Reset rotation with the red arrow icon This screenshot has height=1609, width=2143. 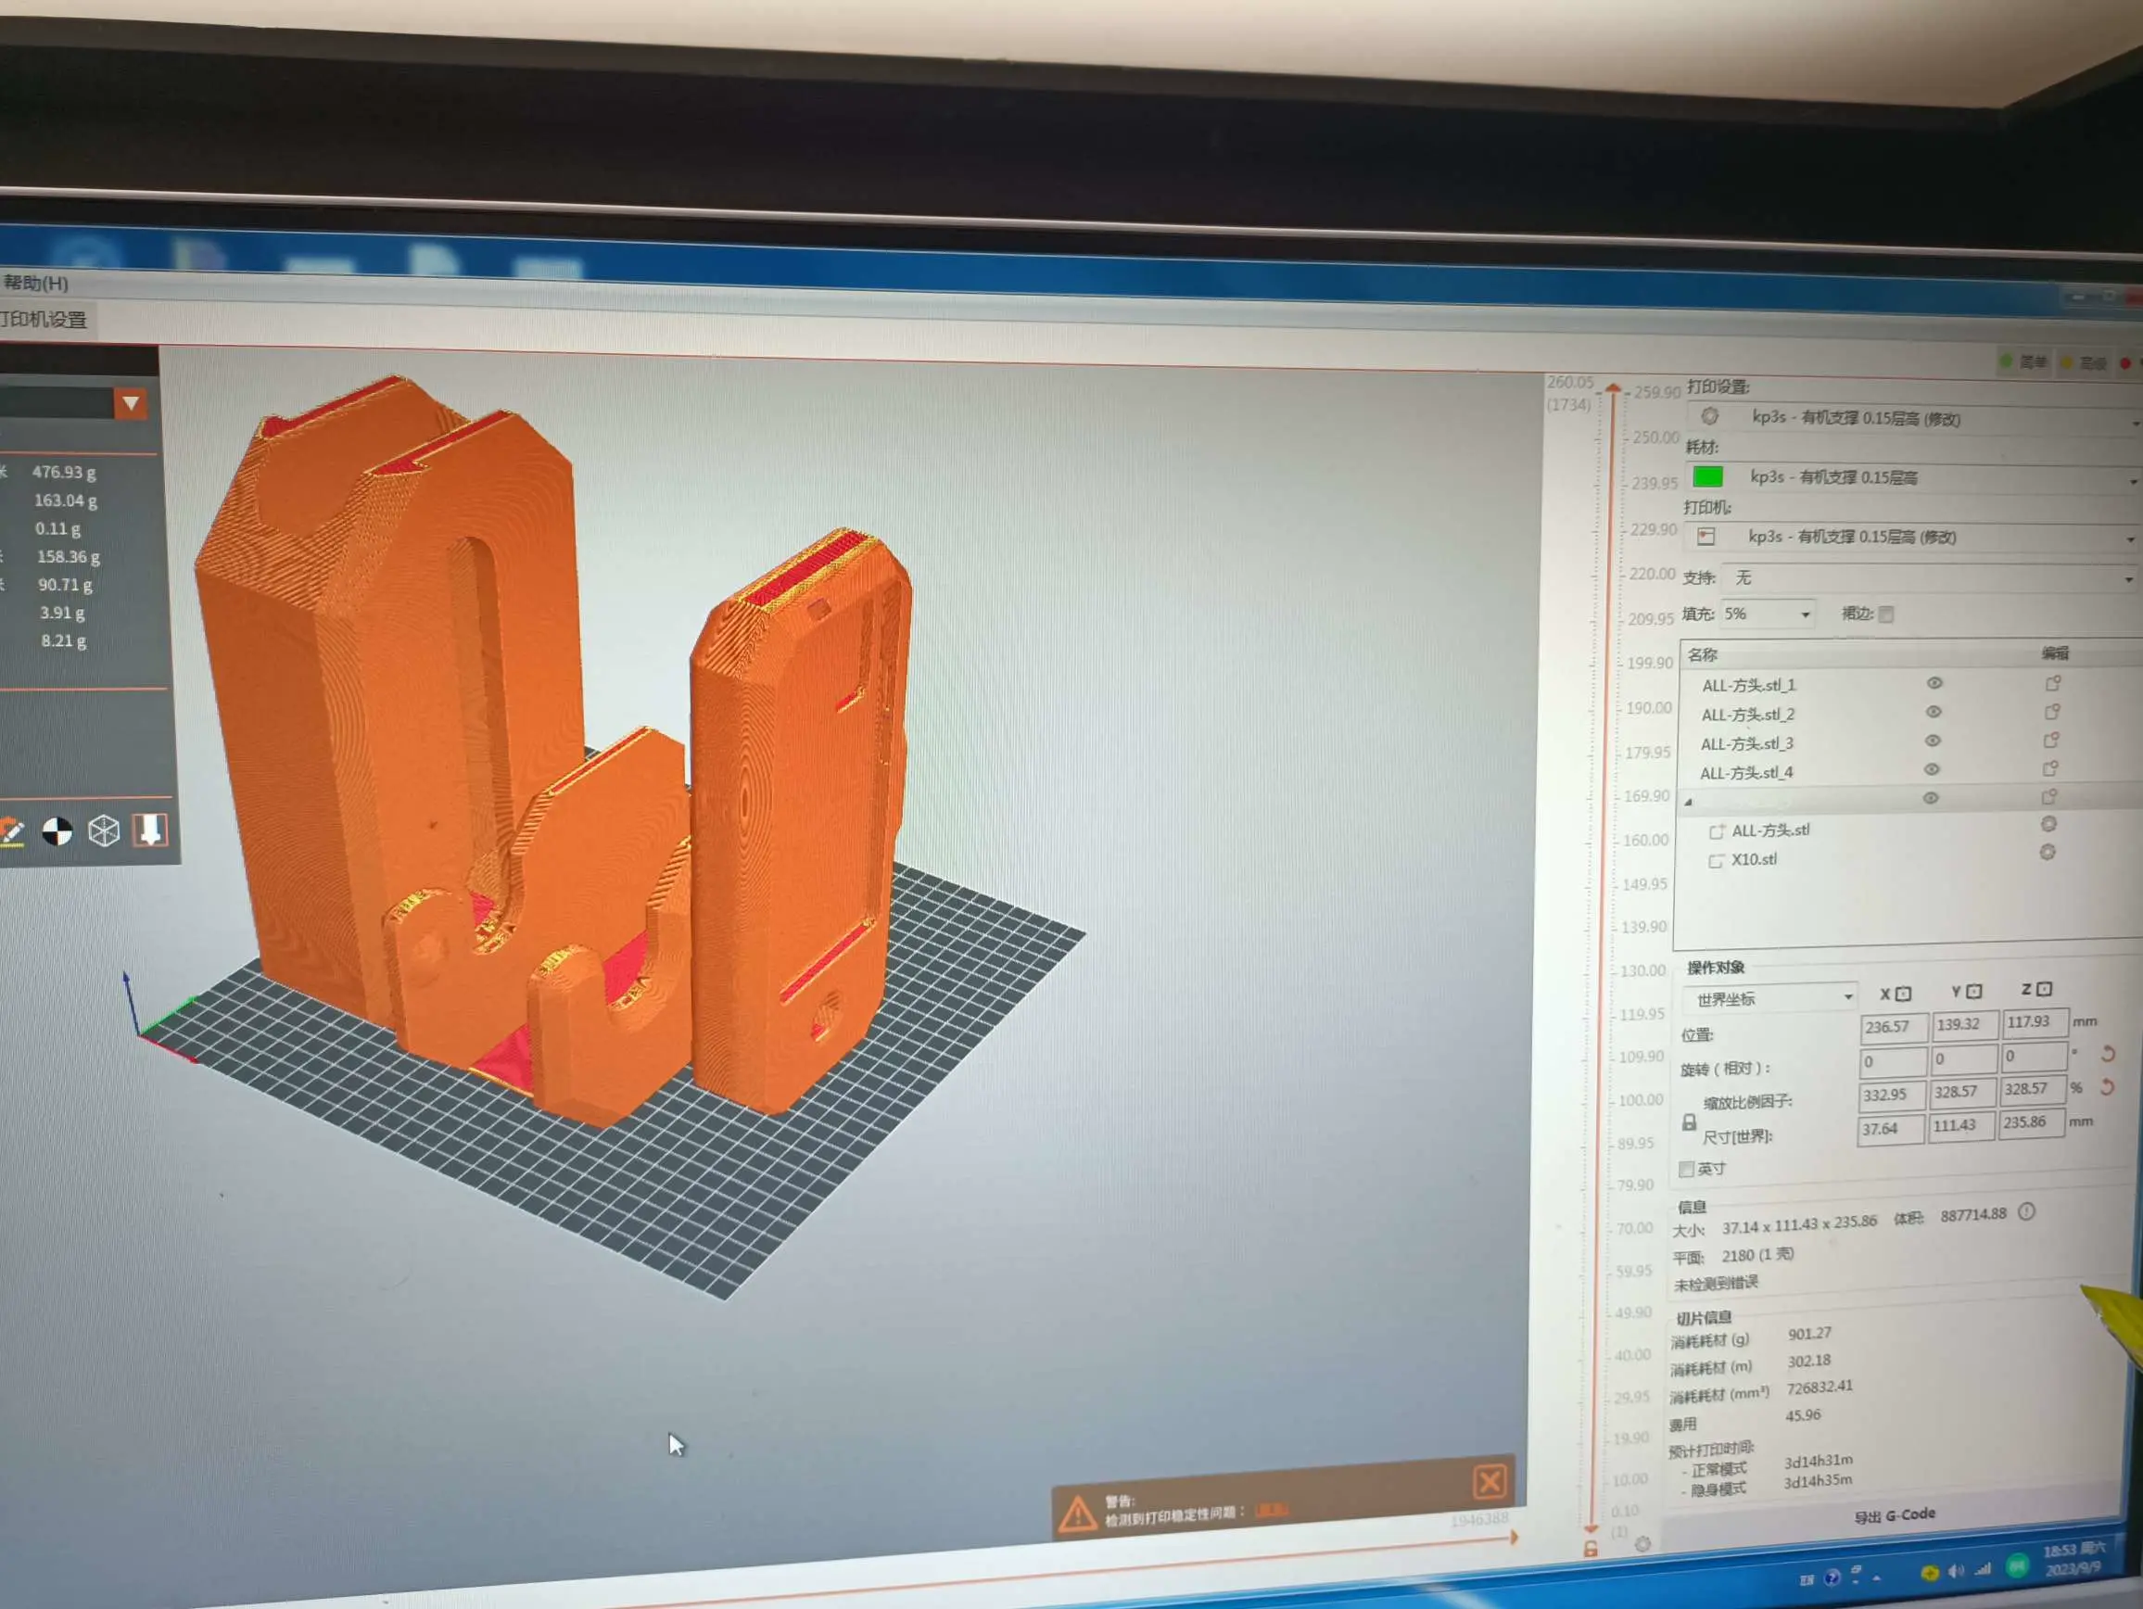coord(2107,1054)
